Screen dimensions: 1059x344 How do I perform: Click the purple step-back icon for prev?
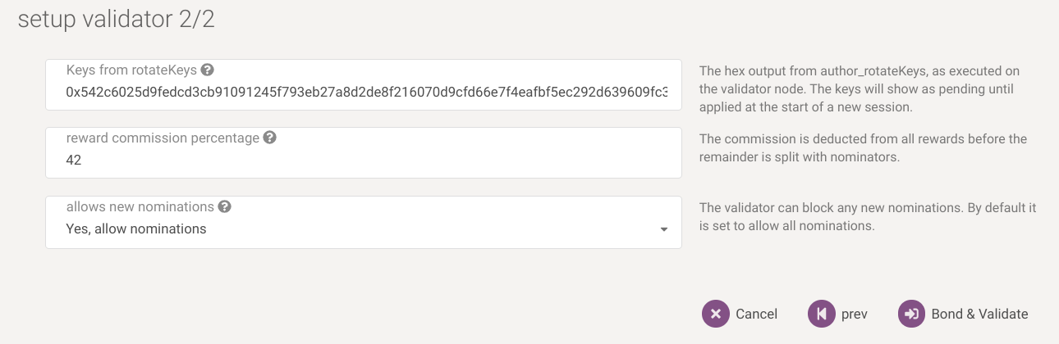pos(821,314)
